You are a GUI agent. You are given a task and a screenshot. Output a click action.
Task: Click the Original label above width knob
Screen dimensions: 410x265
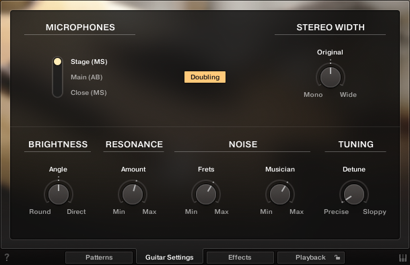pyautogui.click(x=330, y=52)
